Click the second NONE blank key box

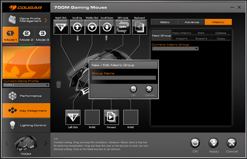pos(131,117)
